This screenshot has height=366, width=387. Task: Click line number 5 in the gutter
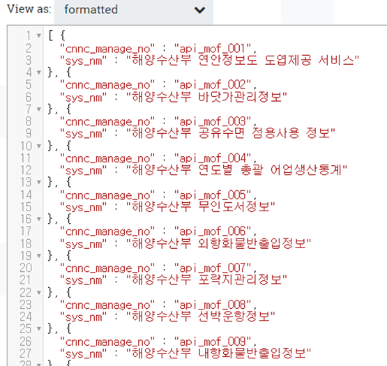coord(29,84)
